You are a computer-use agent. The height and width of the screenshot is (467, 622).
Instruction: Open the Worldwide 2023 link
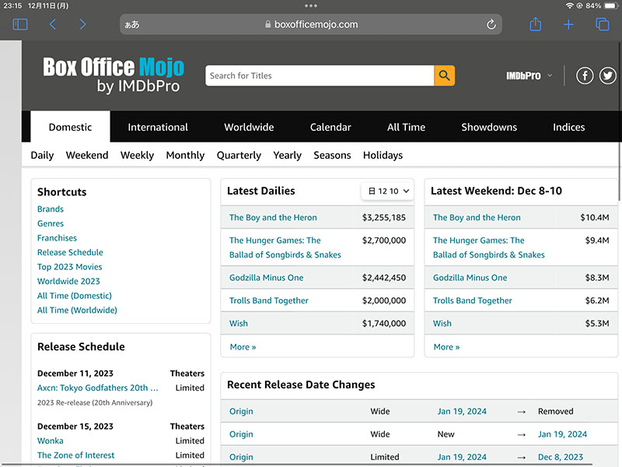pyautogui.click(x=68, y=281)
